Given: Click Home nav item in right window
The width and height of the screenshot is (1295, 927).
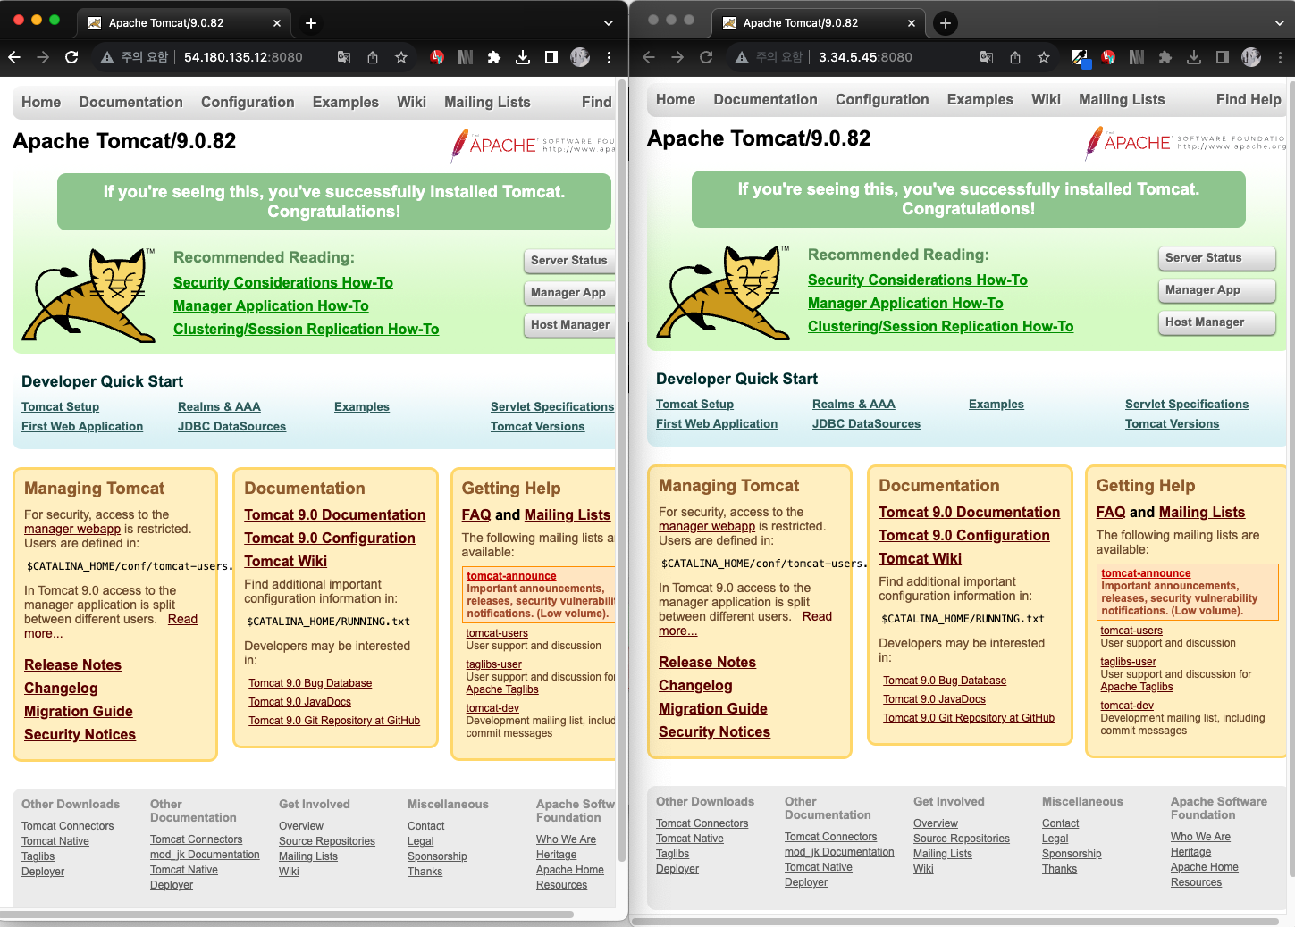Looking at the screenshot, I should click(676, 100).
